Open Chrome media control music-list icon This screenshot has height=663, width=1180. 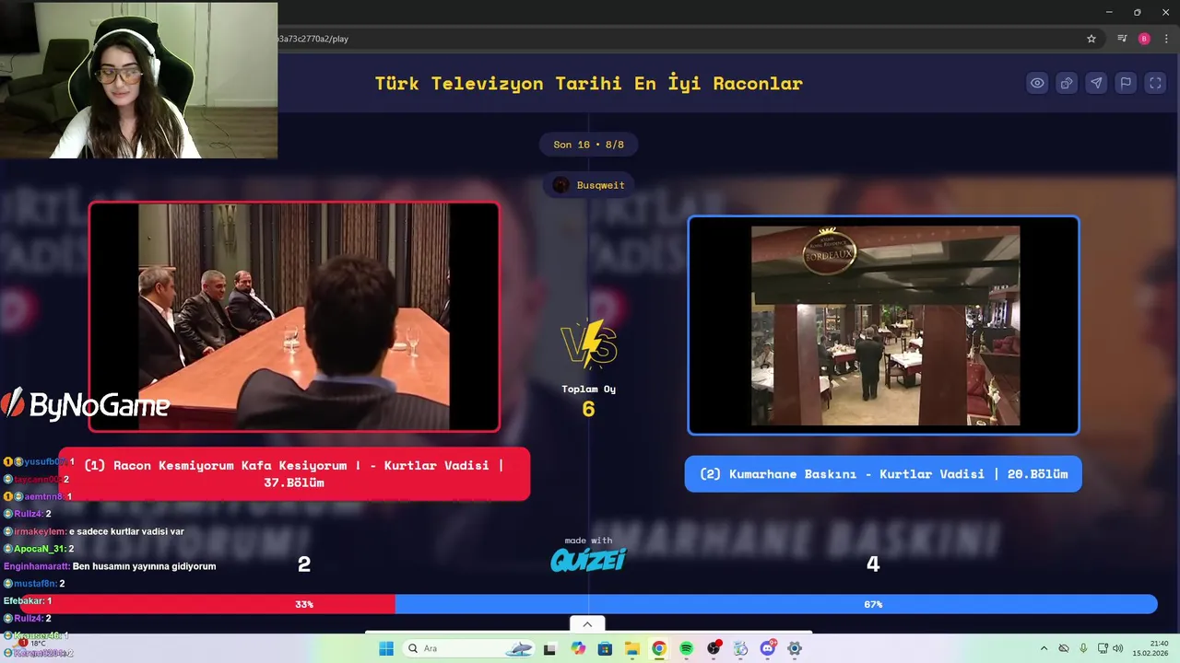pyautogui.click(x=1122, y=39)
